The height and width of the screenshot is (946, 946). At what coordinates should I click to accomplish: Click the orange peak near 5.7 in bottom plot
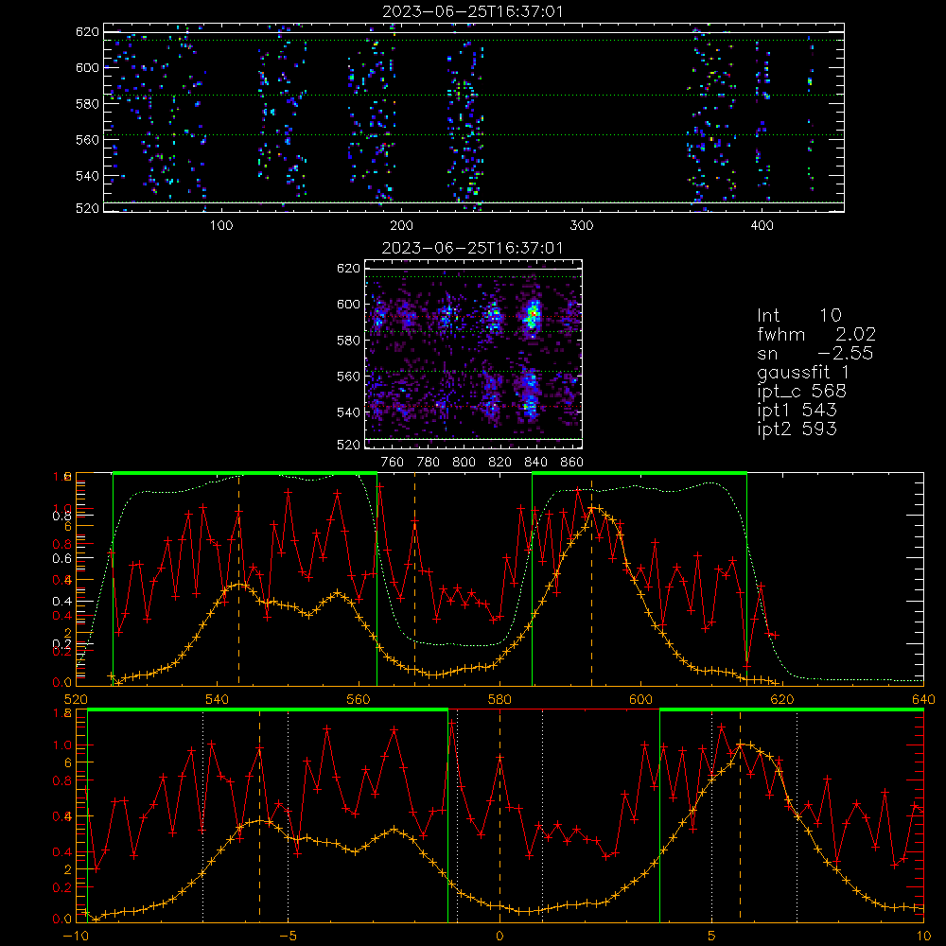pos(741,745)
